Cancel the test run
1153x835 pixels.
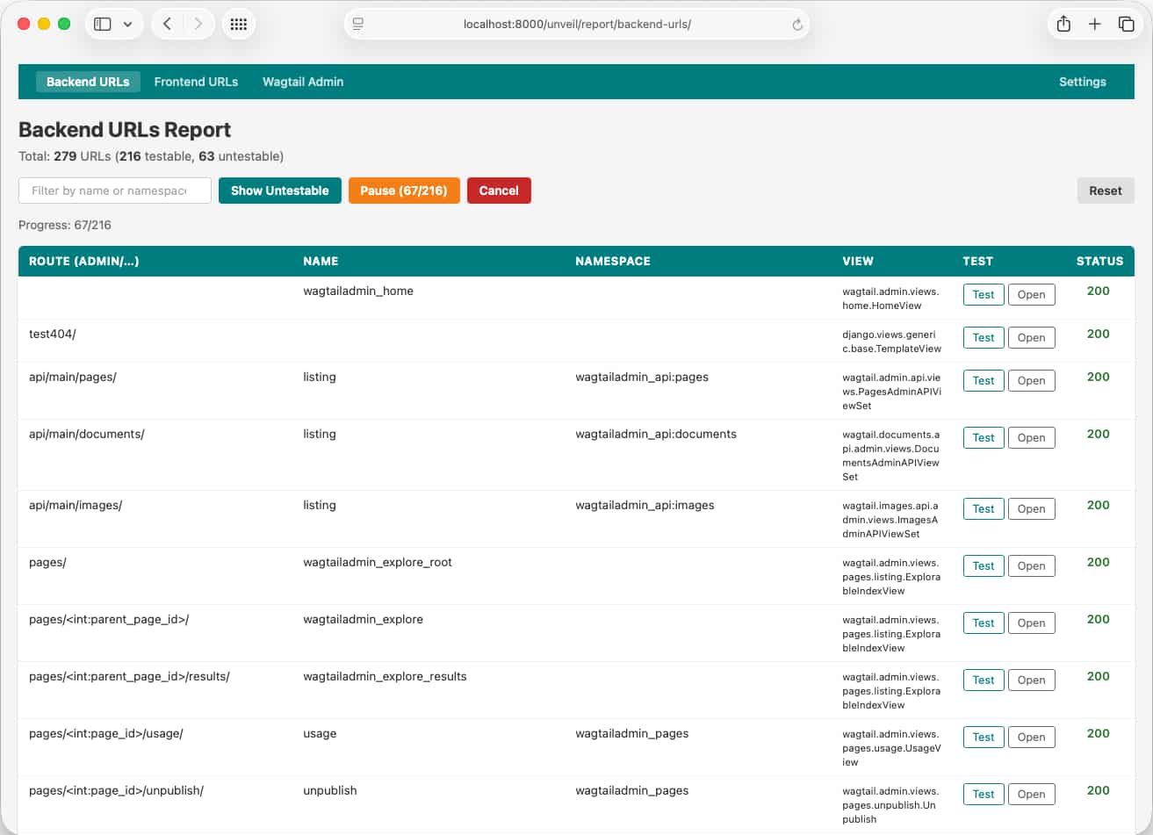pyautogui.click(x=499, y=191)
